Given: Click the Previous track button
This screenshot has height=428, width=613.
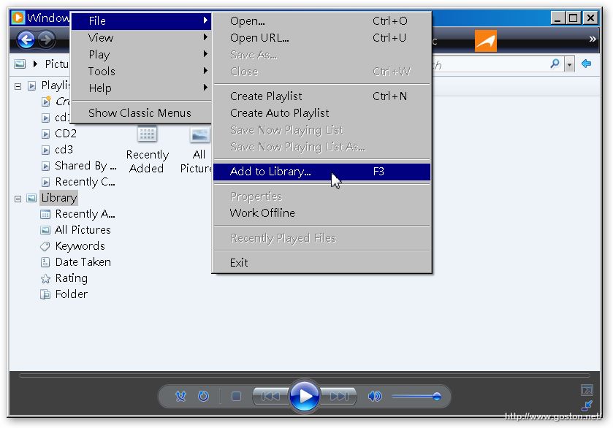Looking at the screenshot, I should coord(270,397).
